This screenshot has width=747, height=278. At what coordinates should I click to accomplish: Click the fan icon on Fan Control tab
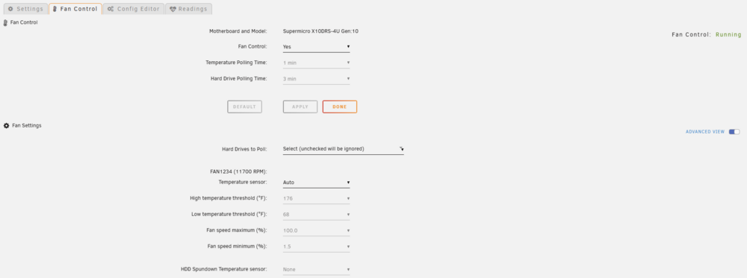point(55,9)
